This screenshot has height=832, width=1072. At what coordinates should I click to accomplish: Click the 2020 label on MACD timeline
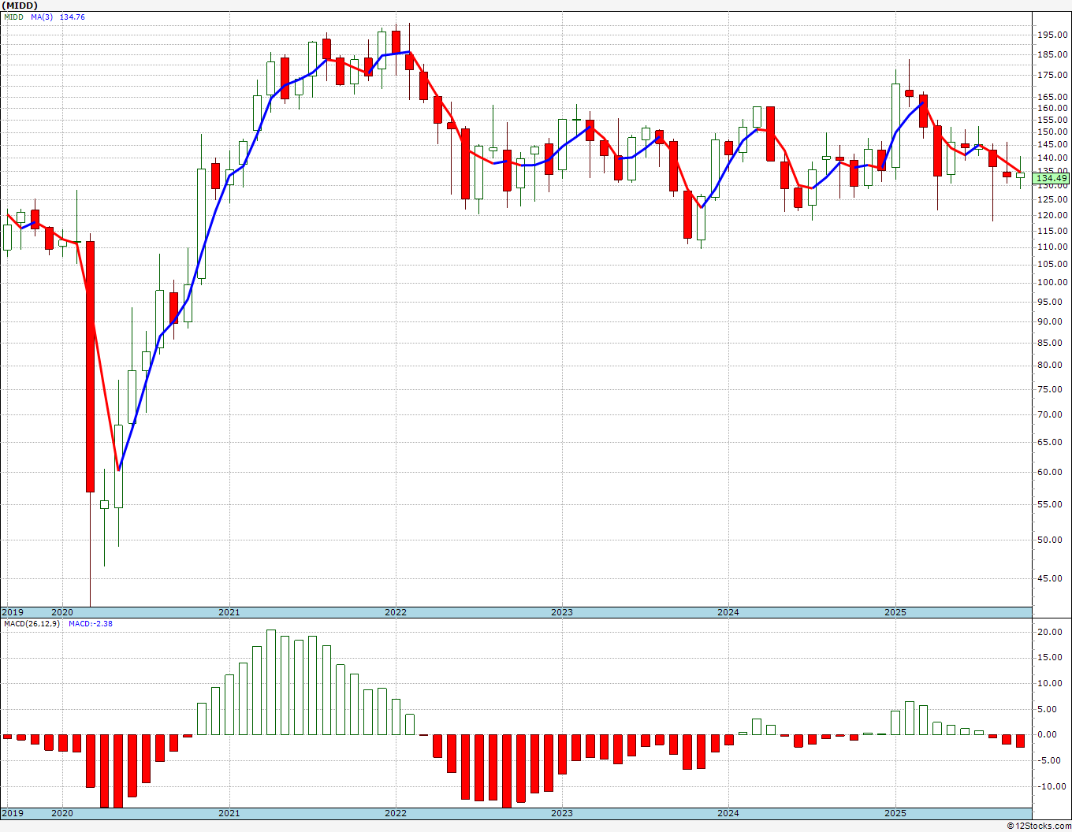62,813
